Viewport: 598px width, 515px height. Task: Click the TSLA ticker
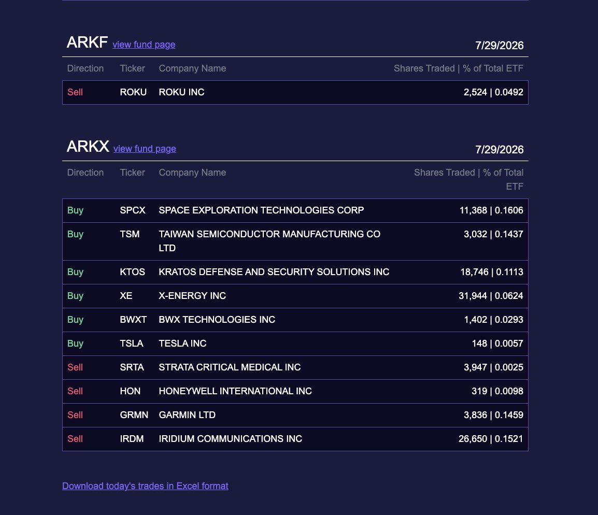[132, 344]
